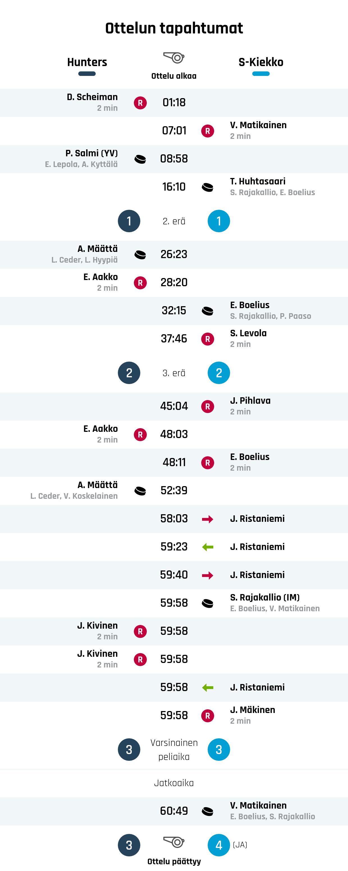
Task: Click the whistle icon above Ottelu päättyy
Action: (174, 841)
